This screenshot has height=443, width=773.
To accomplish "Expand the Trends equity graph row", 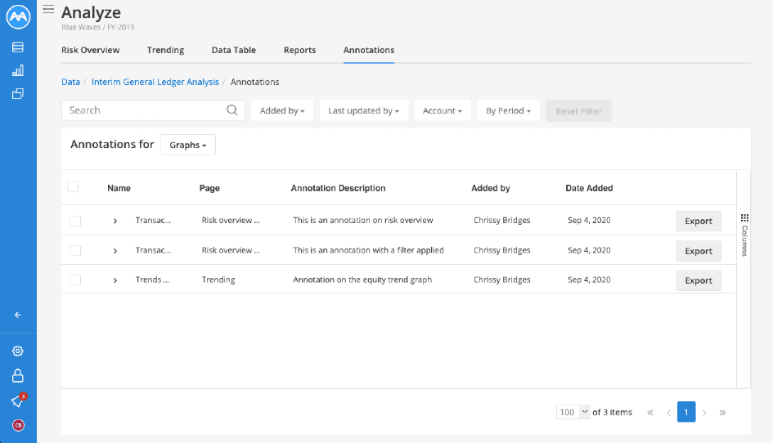I will pos(115,280).
